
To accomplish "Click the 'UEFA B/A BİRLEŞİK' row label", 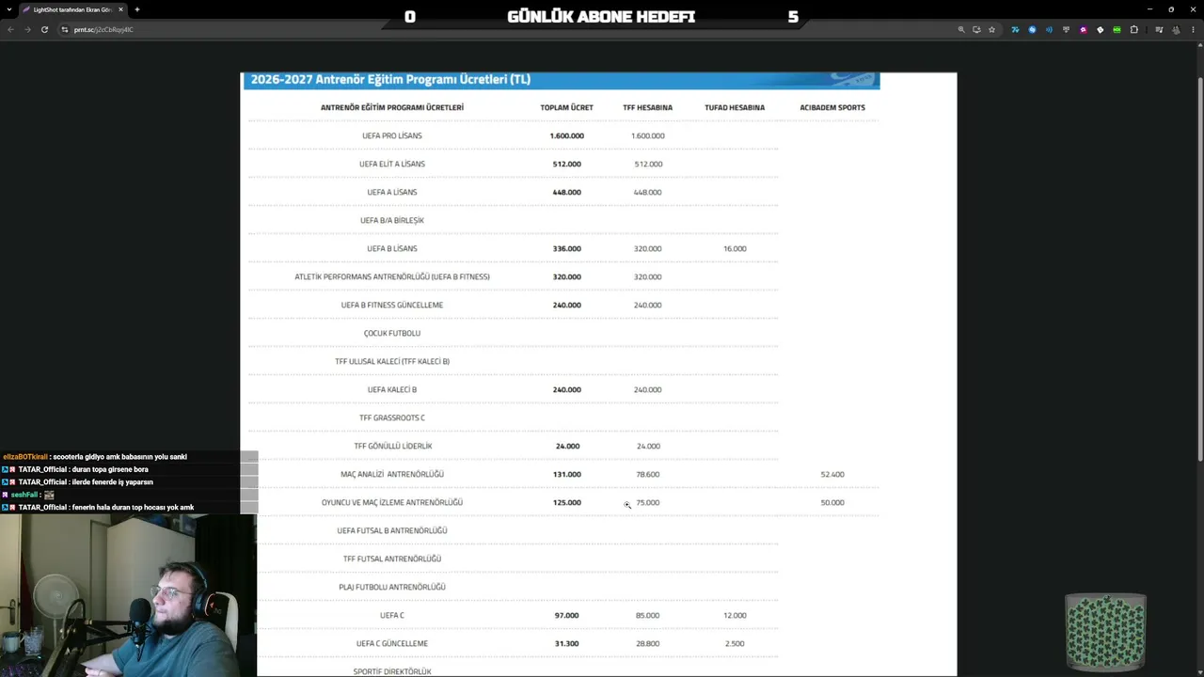I will 392,220.
